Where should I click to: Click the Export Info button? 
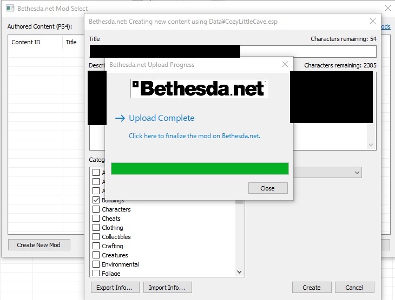[115, 288]
